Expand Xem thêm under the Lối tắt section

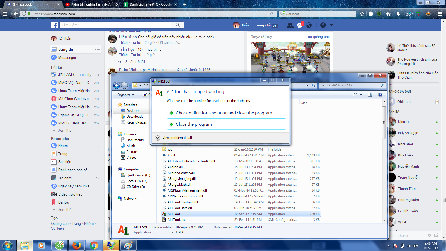click(68, 130)
